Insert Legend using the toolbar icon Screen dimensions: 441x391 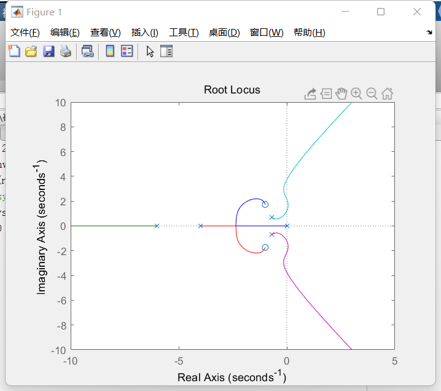pyautogui.click(x=127, y=51)
